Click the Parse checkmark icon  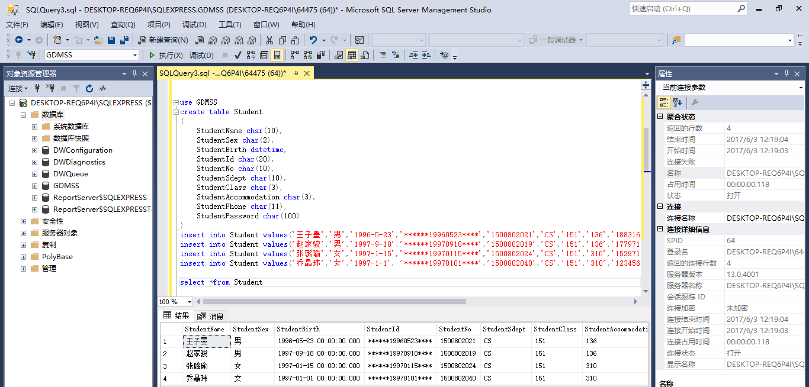coord(237,55)
